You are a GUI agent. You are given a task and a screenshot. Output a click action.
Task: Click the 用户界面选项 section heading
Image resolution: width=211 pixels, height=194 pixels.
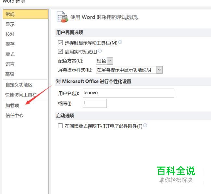click(x=70, y=32)
